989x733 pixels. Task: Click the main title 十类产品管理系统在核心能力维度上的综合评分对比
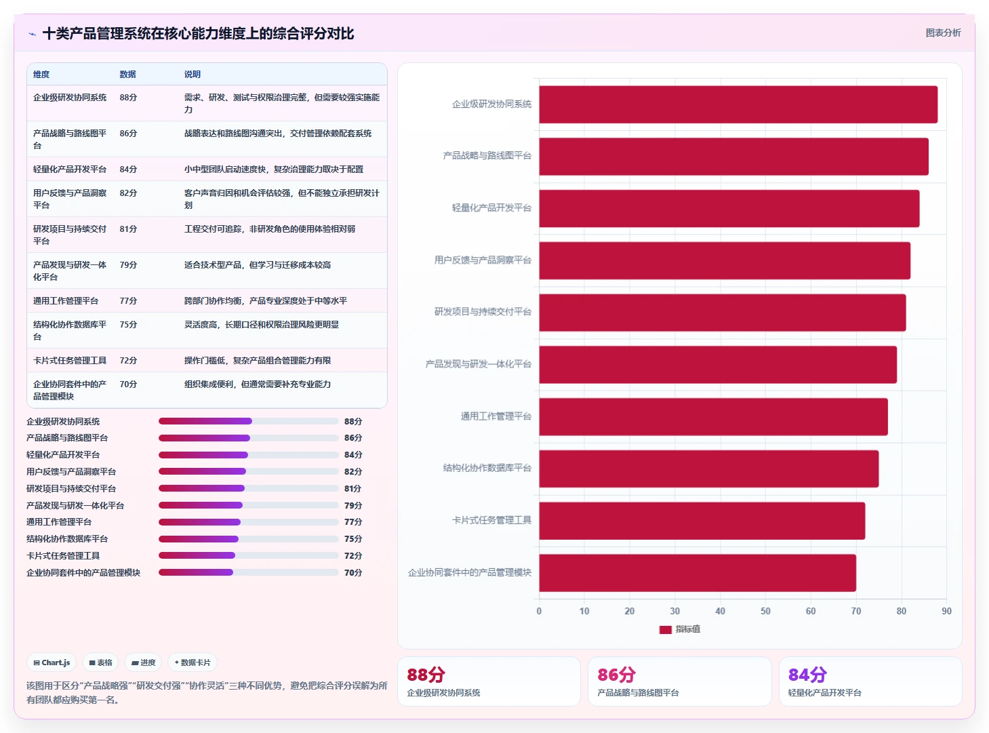[x=198, y=34]
